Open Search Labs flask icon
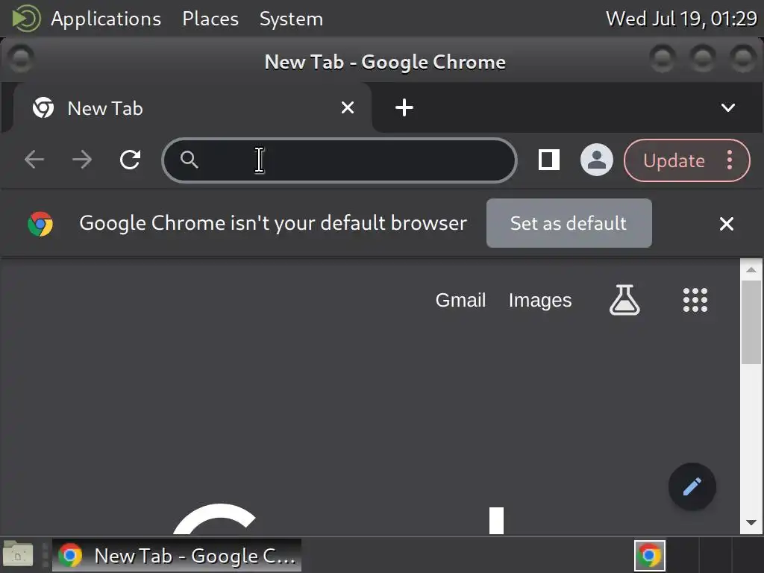 (624, 300)
